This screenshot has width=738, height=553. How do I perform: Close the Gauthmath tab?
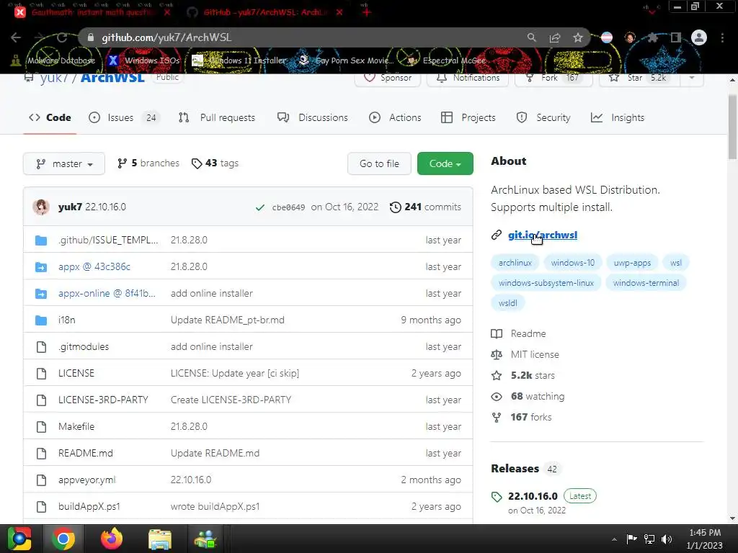tap(167, 12)
